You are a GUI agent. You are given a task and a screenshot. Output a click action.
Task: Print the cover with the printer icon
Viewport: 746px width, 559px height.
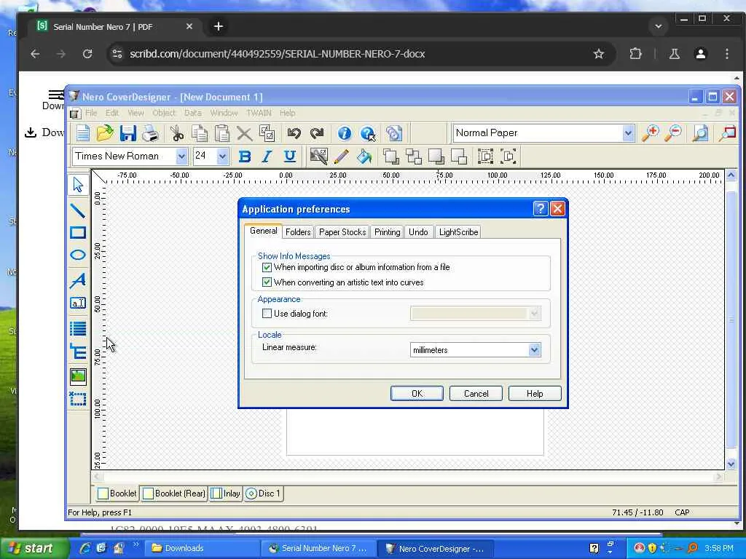[x=150, y=133]
